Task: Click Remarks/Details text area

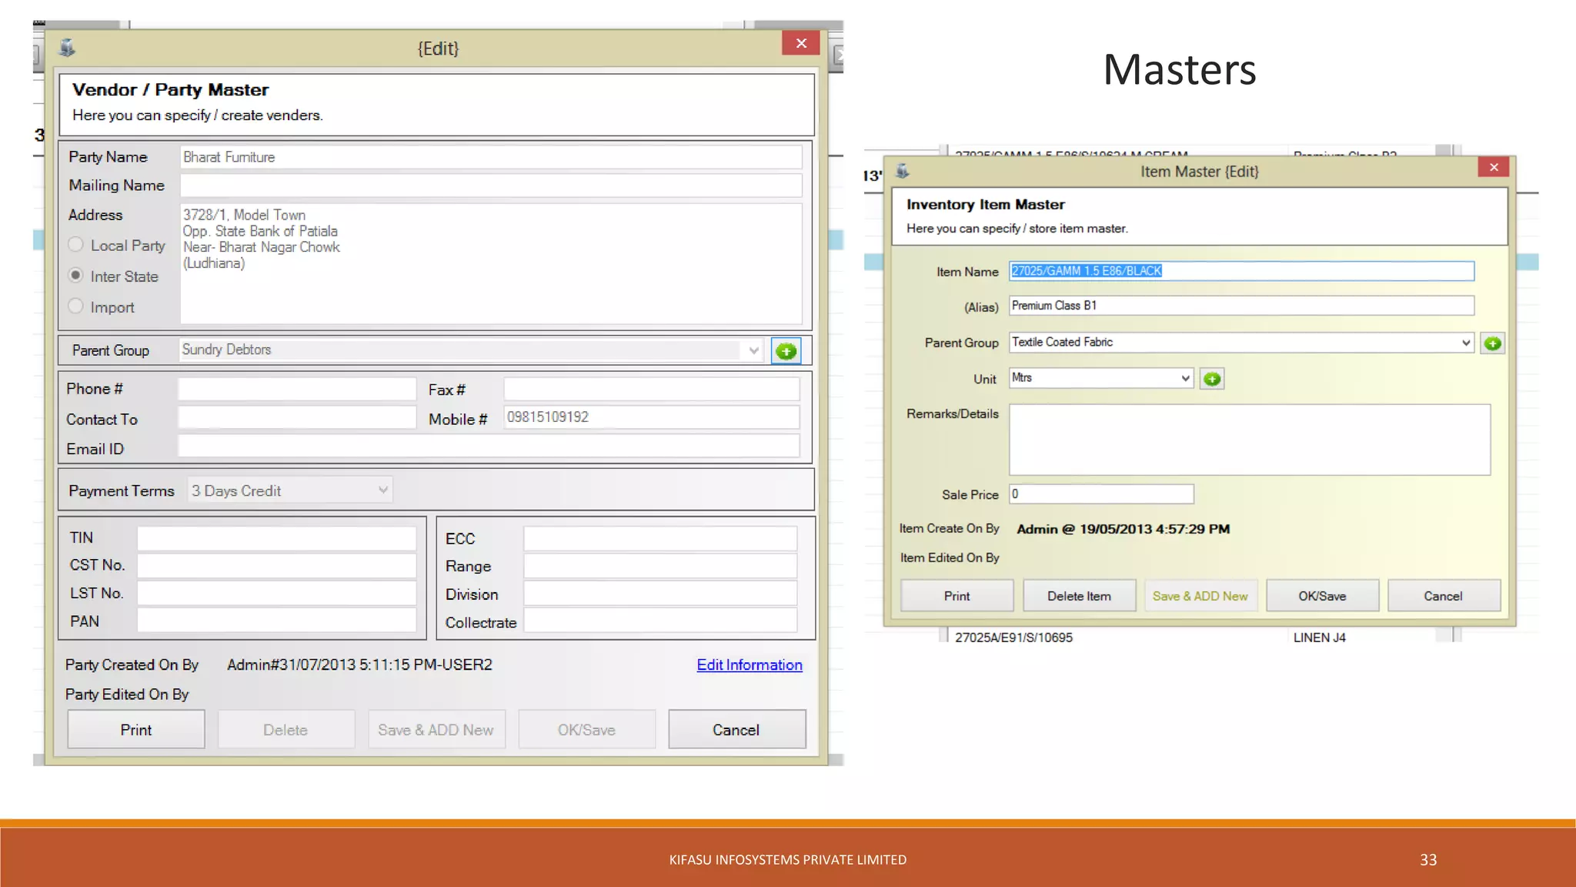Action: [1250, 440]
